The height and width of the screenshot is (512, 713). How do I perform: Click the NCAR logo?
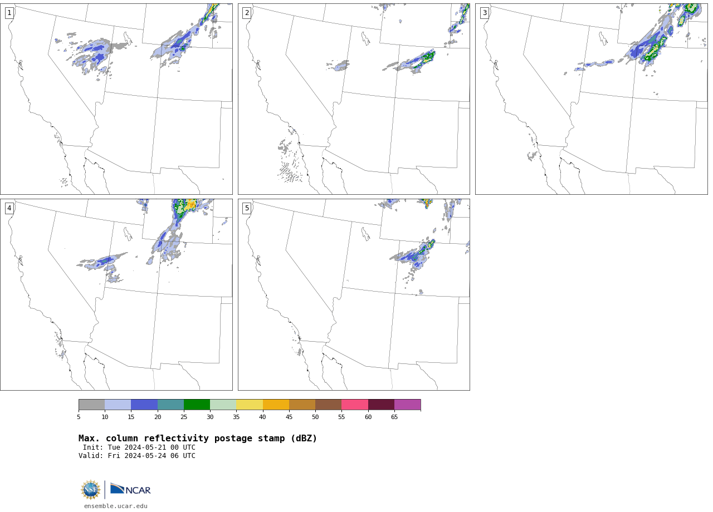[130, 489]
